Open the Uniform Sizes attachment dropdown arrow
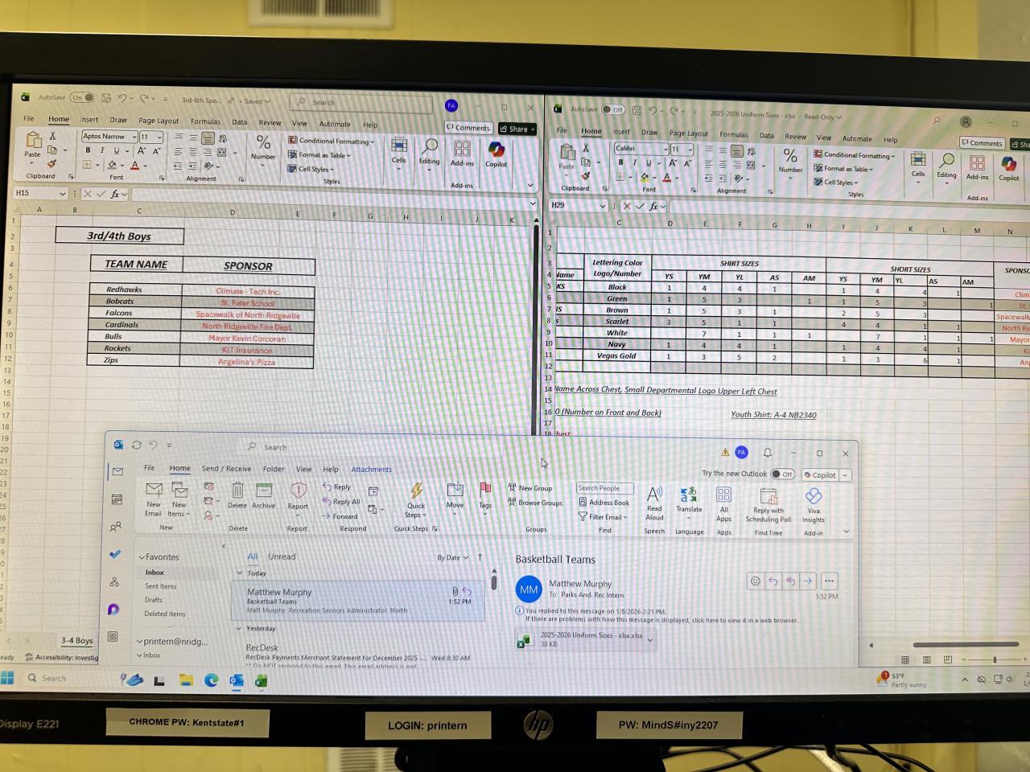Screen dimensions: 1030x772 tap(650, 640)
